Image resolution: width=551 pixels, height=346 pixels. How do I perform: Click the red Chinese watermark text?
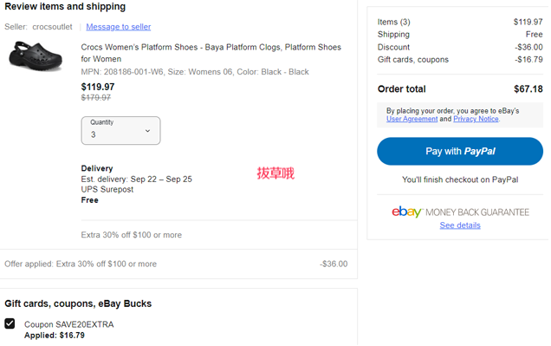(x=275, y=173)
